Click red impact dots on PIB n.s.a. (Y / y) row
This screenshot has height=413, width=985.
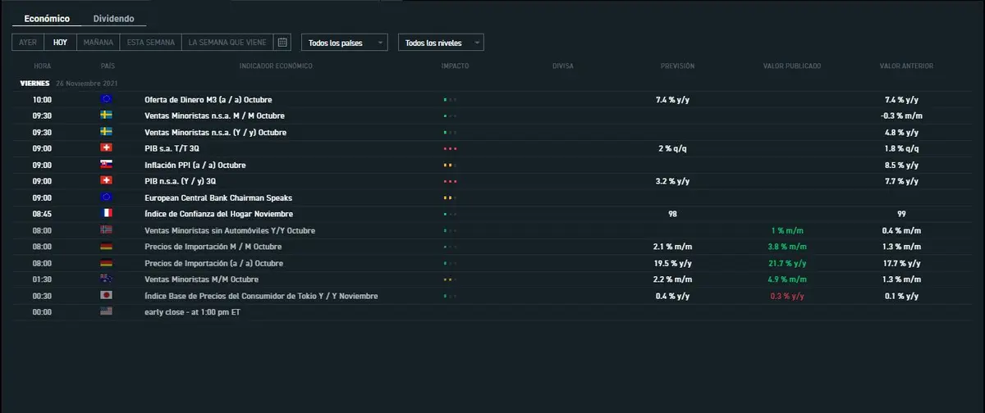click(449, 181)
